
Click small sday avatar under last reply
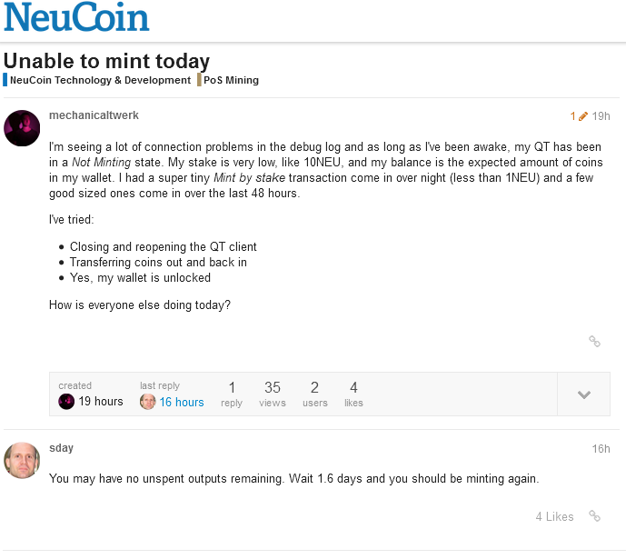148,402
